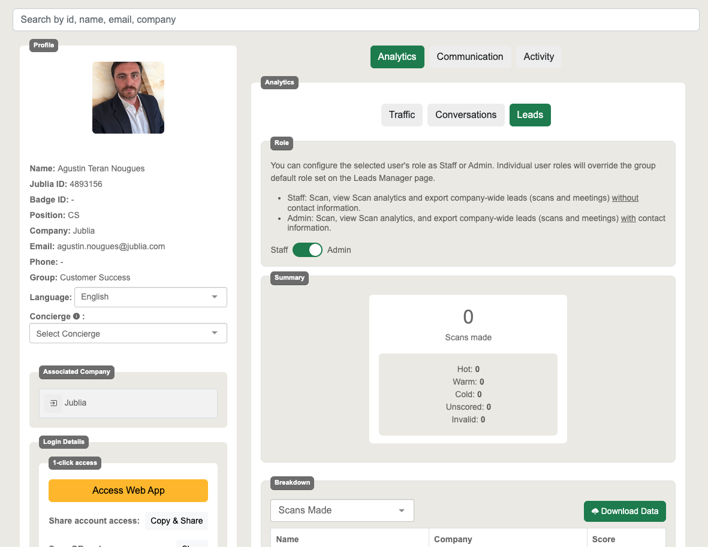Click the Unscored: 0 line

468,407
